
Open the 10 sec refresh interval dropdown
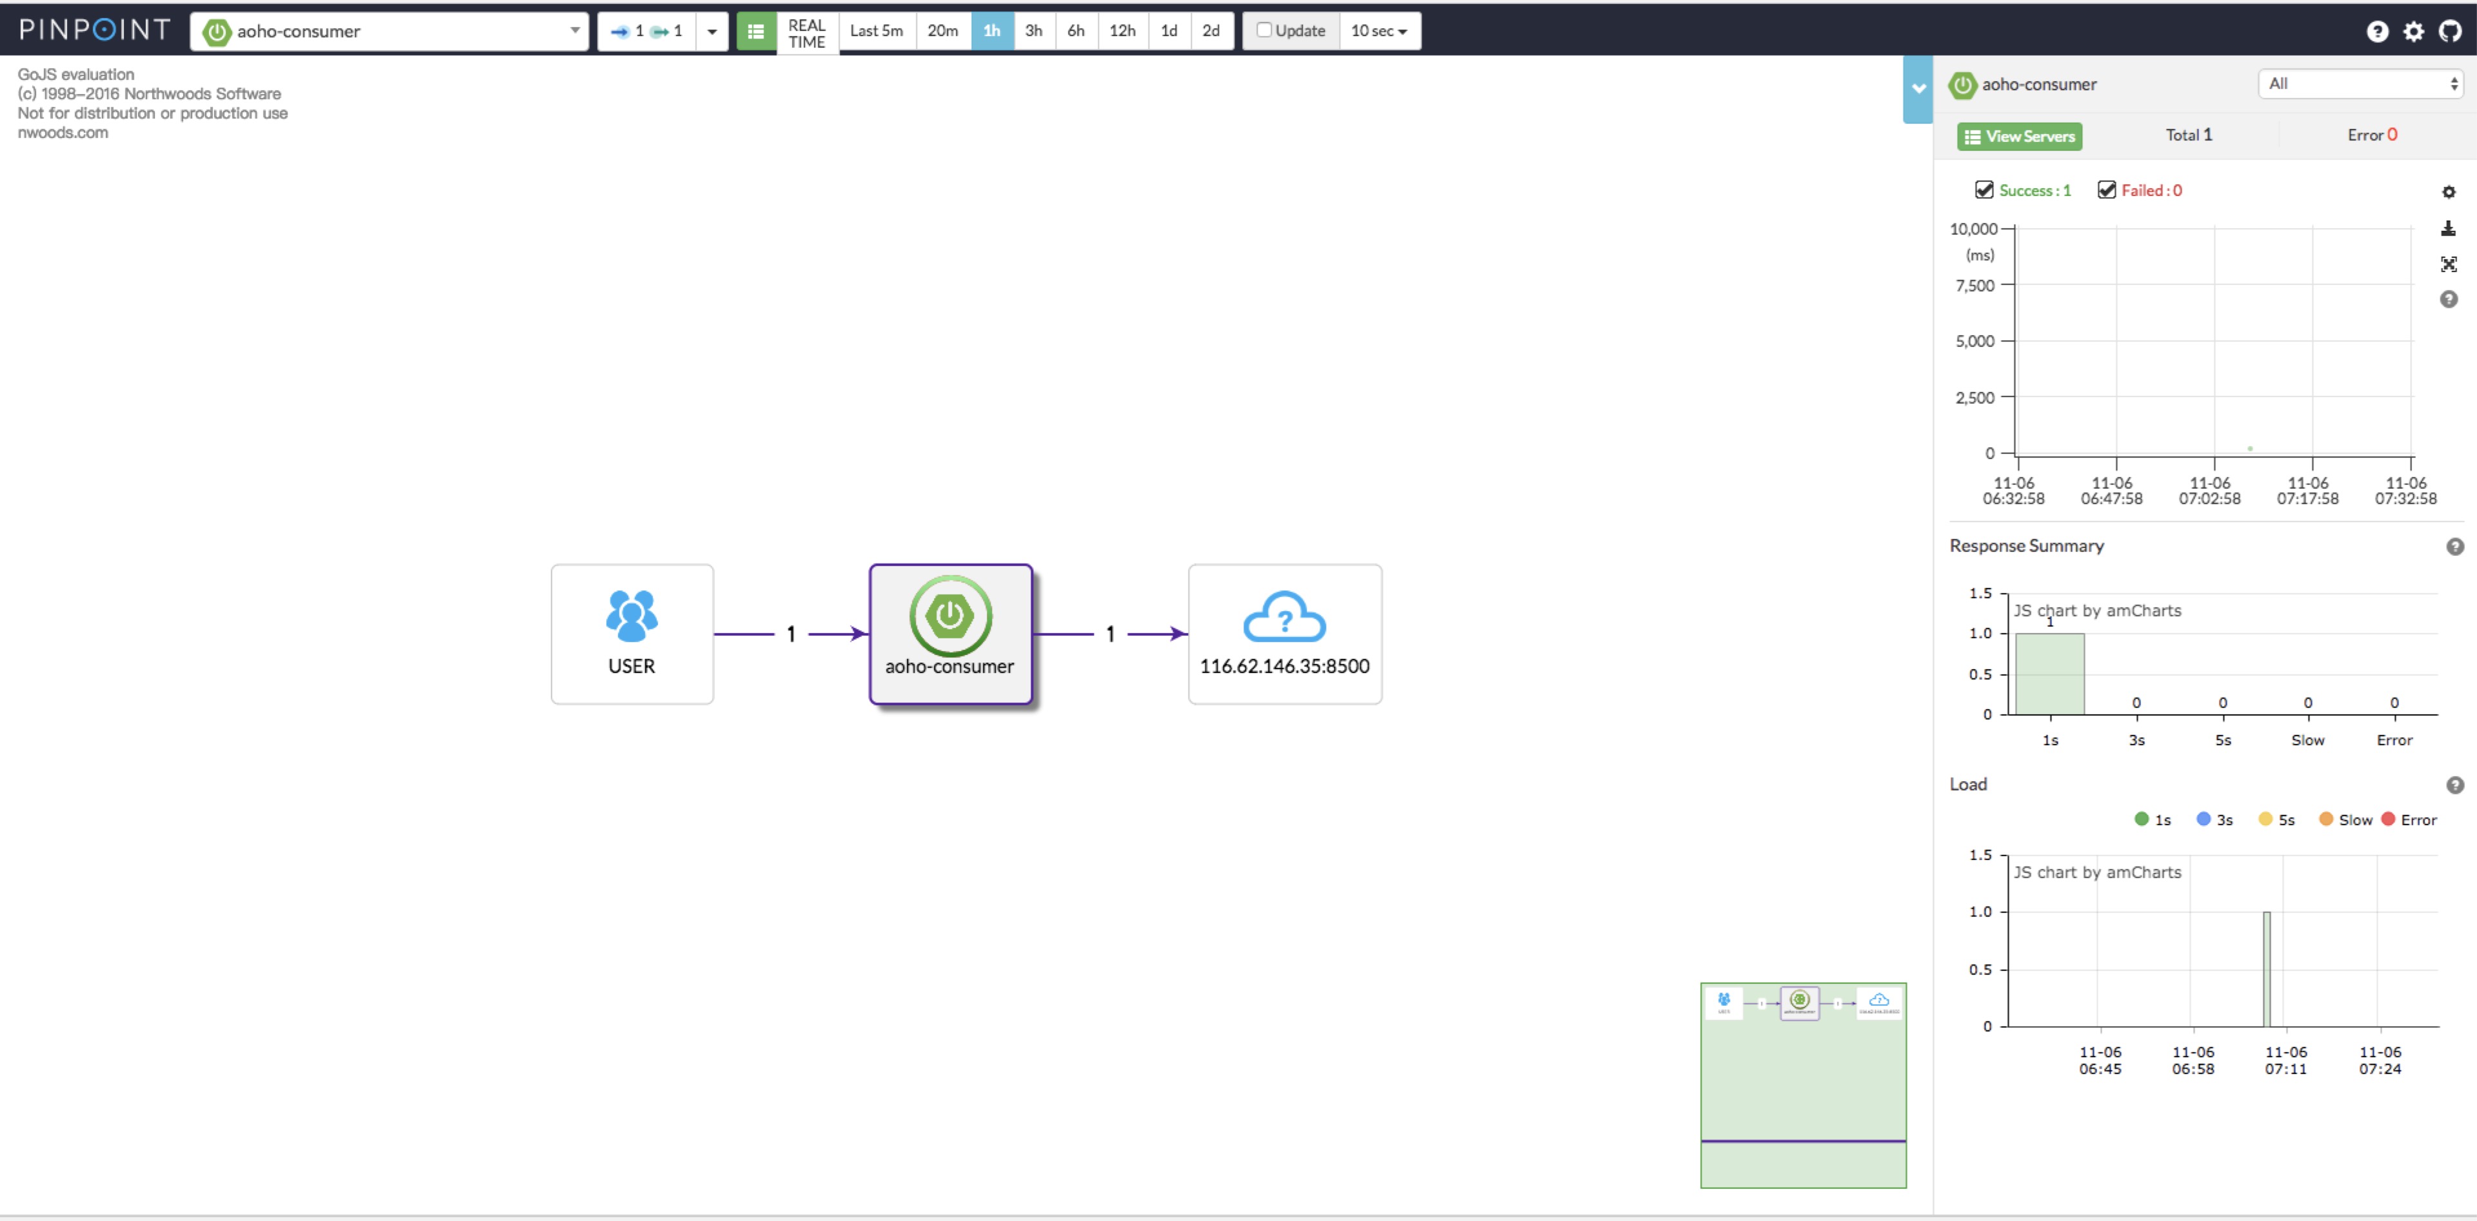[x=1379, y=31]
